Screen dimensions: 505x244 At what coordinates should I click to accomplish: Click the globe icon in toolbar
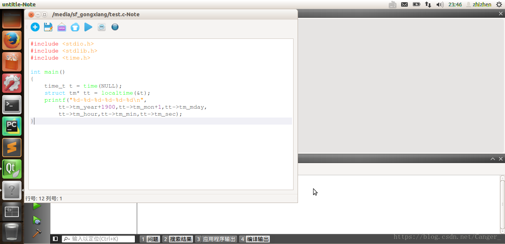coord(115,27)
